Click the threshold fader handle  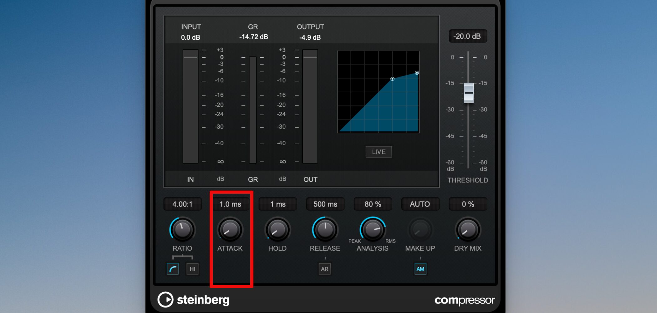tap(468, 93)
